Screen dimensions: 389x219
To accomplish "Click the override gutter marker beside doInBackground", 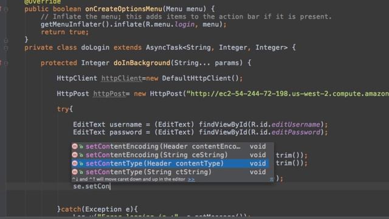I will [1, 63].
